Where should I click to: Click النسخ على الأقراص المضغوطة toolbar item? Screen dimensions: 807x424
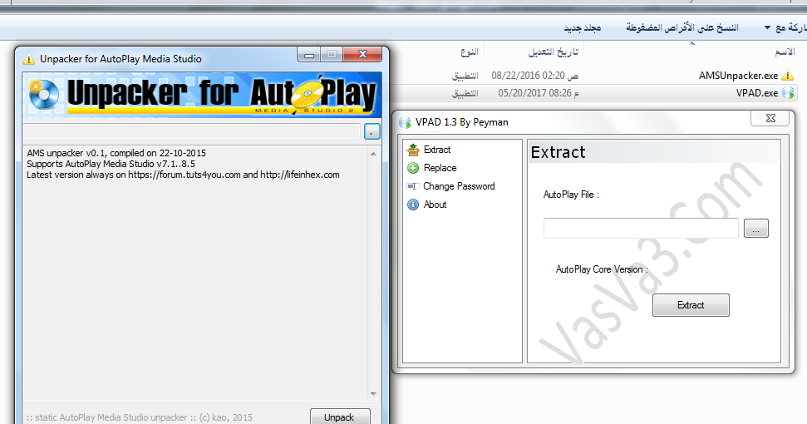click(x=682, y=27)
